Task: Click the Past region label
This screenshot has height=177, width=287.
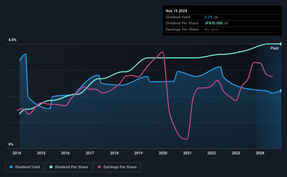Action: coord(274,48)
